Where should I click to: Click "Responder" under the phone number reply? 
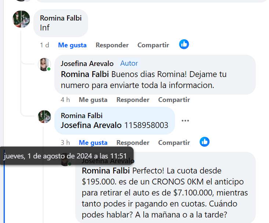pos(133,143)
